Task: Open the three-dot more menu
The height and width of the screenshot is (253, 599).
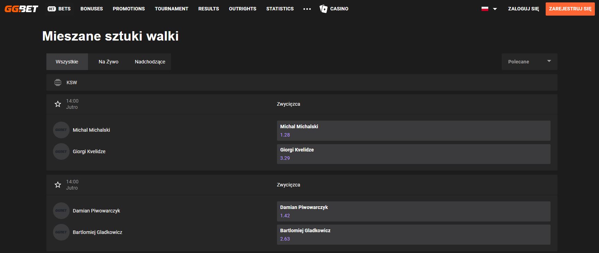Action: click(307, 9)
